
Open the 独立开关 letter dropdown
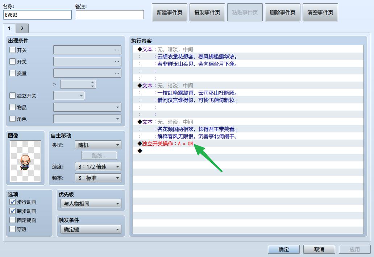click(x=69, y=96)
